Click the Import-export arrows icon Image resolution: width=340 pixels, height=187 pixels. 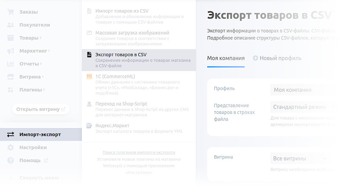11,134
